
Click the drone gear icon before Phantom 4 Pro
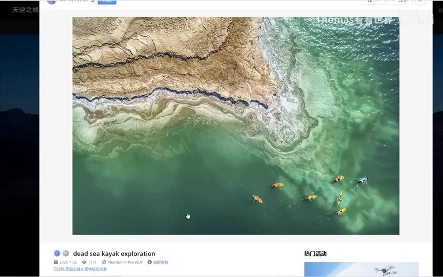pyautogui.click(x=104, y=263)
